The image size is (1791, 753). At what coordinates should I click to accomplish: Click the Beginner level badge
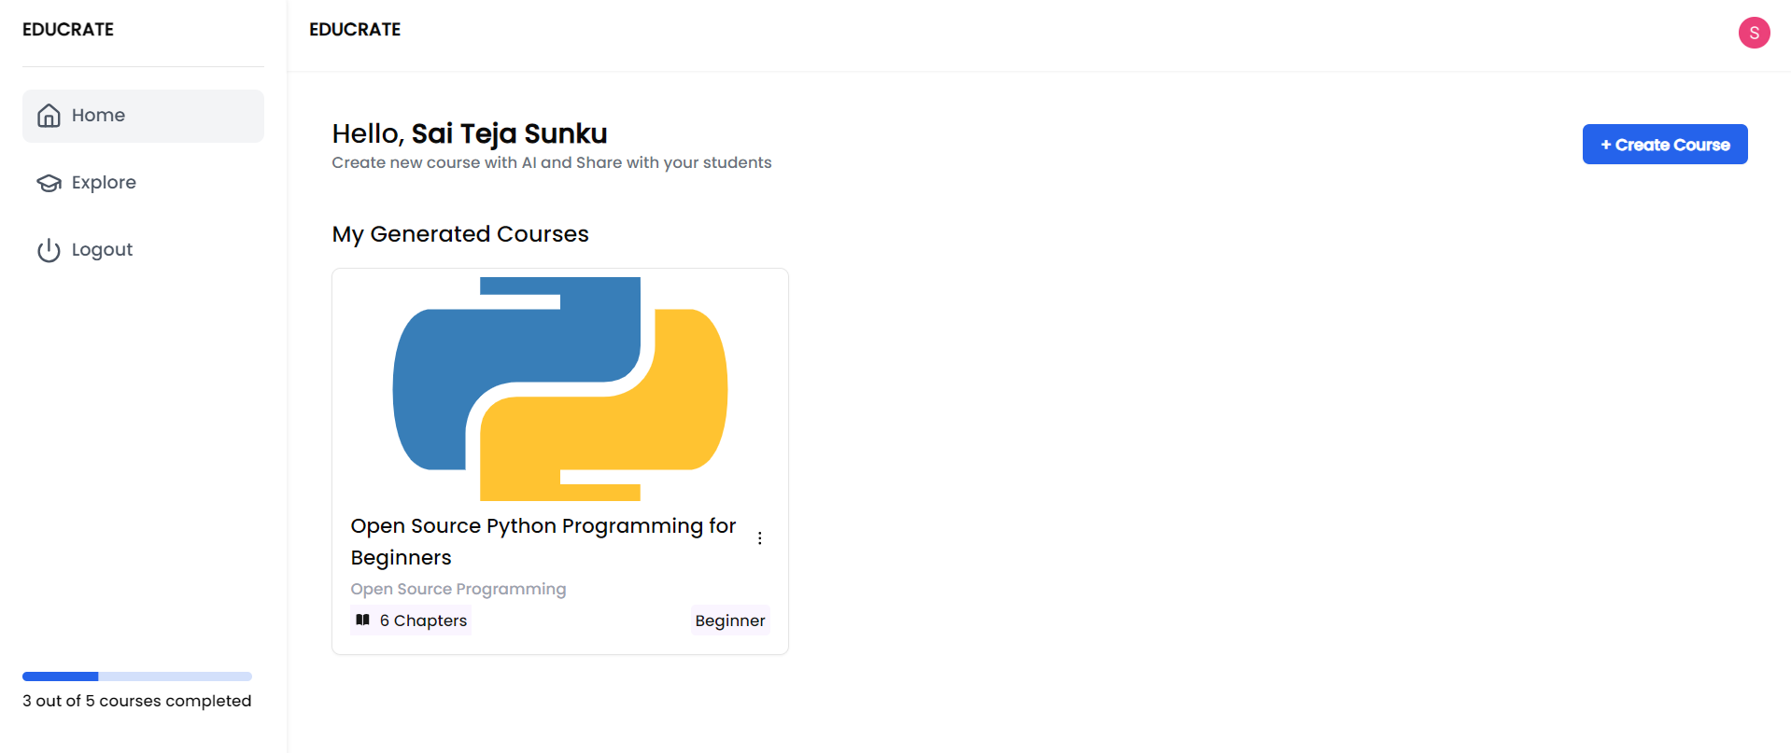click(730, 621)
